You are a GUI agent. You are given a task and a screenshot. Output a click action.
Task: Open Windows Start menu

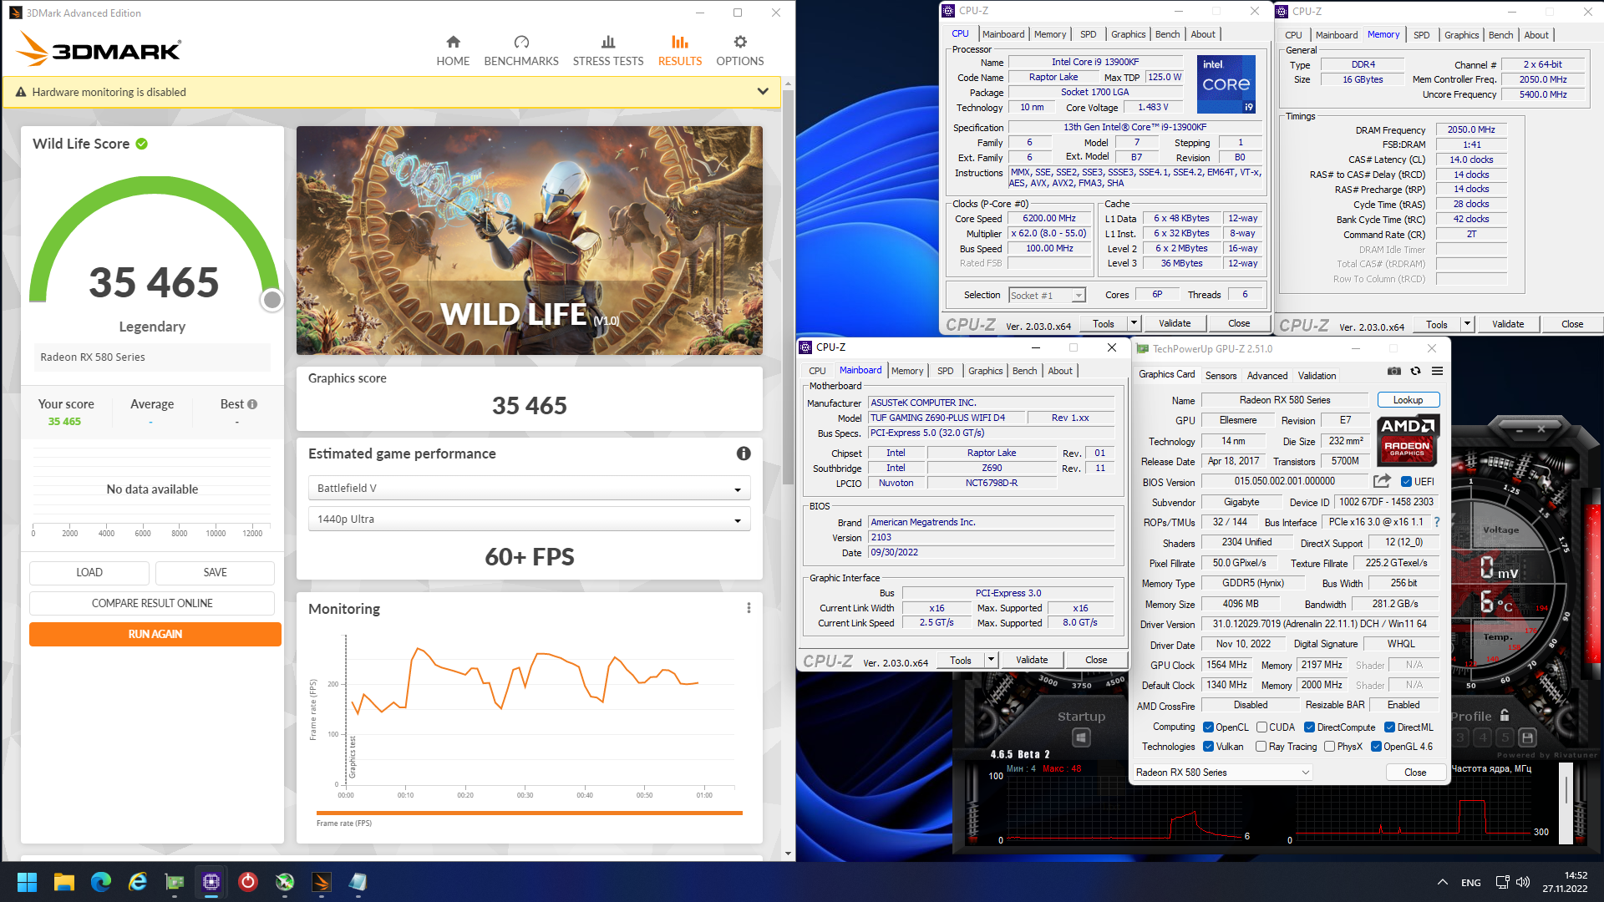[x=27, y=882]
